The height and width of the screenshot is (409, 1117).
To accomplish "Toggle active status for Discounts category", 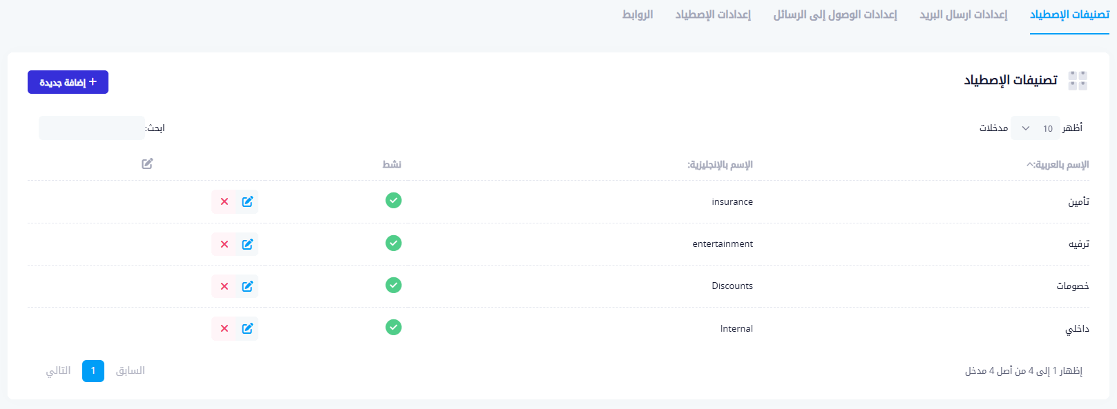I will [393, 286].
